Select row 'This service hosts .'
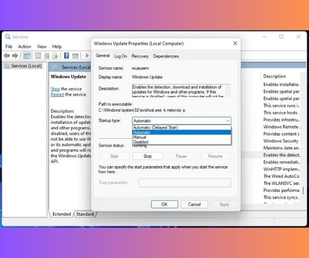The height and width of the screenshot is (258, 309). click(x=281, y=112)
